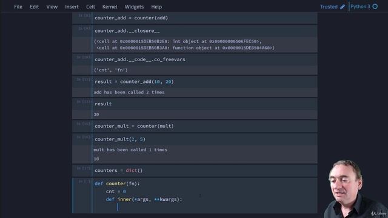This screenshot has height=218, width=388.
Task: Open the File menu
Action: point(18,7)
